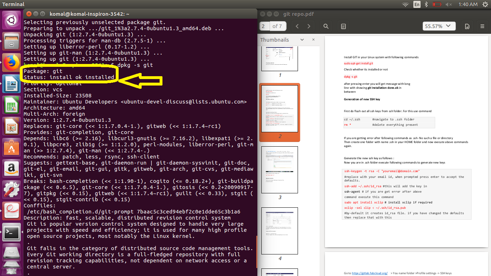Open the session gear menu in top panel
The width and height of the screenshot is (491, 276).
pyautogui.click(x=485, y=4)
